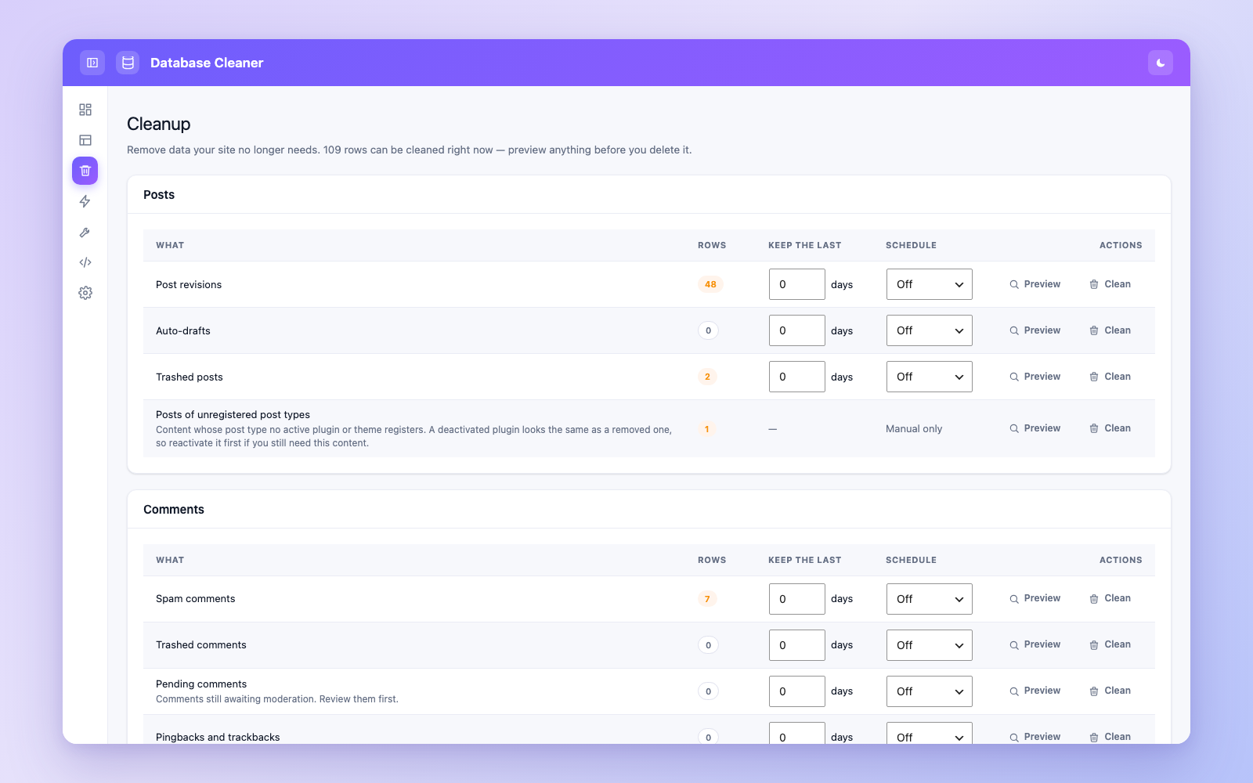Focus the keep-days field for Auto-drafts
This screenshot has width=1253, height=783.
pyautogui.click(x=797, y=330)
